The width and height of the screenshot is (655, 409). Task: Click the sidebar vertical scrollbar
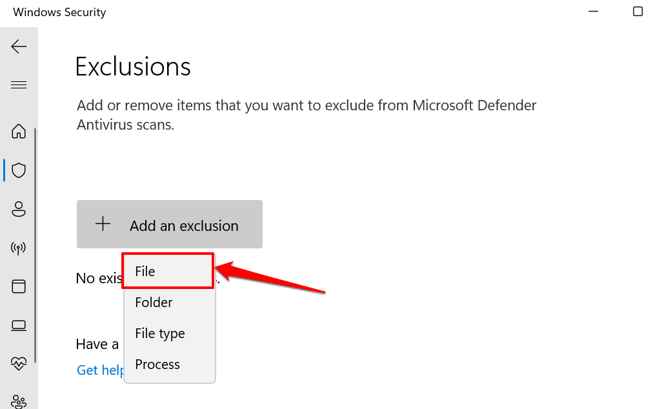(35, 245)
